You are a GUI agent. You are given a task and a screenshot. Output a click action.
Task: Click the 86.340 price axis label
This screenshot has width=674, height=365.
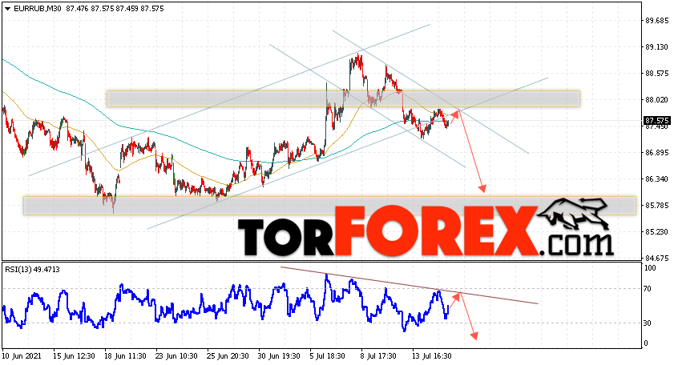[x=657, y=178]
